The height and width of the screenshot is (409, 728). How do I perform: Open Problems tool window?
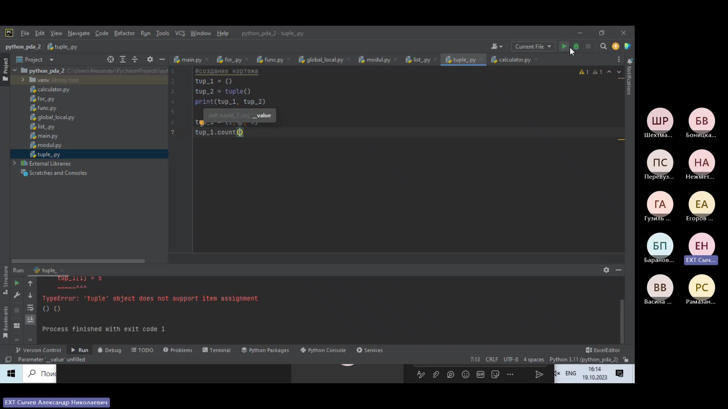(x=178, y=350)
